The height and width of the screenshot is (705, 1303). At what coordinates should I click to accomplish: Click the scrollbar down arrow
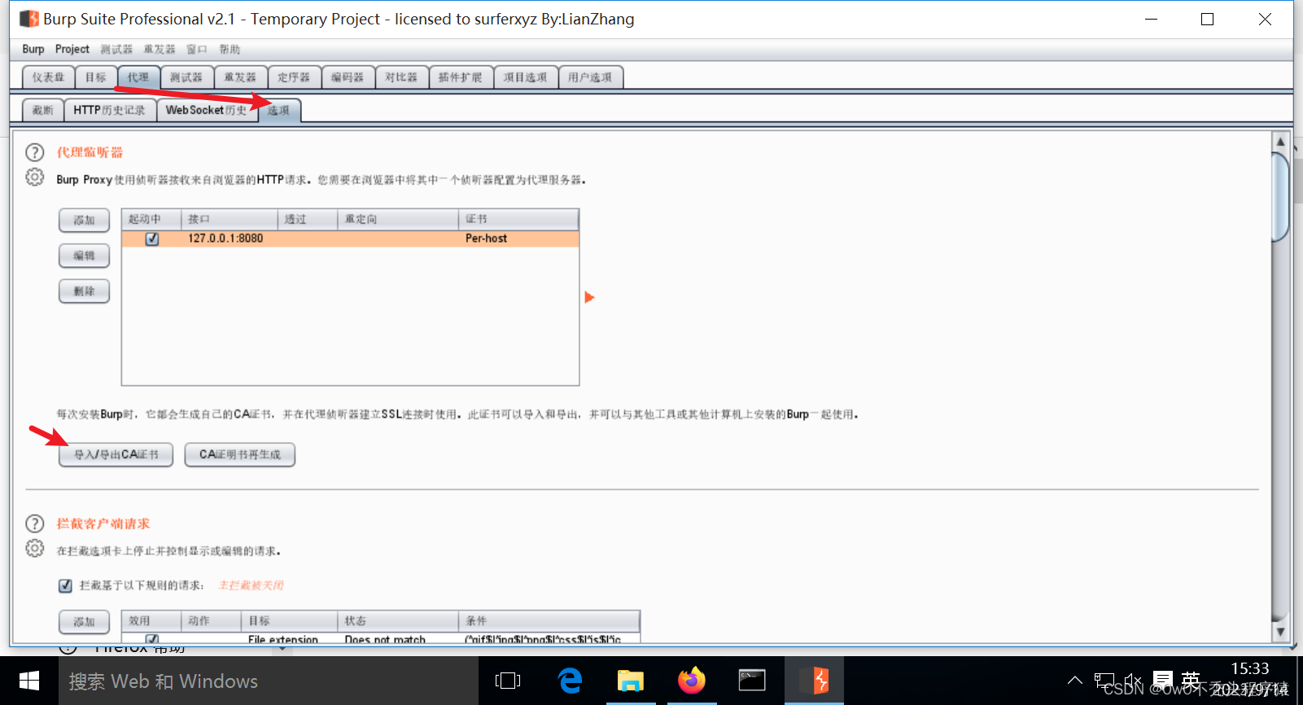coord(1280,632)
